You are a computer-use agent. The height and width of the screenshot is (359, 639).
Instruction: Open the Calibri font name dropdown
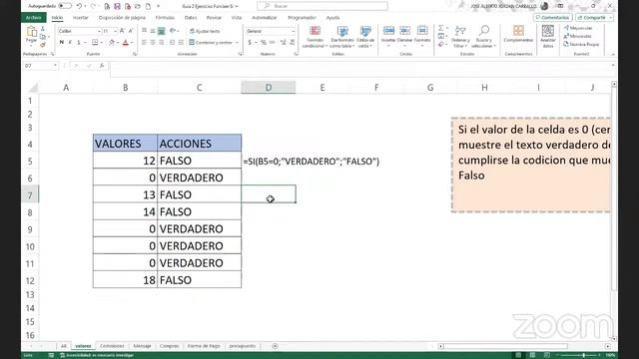[x=99, y=31]
